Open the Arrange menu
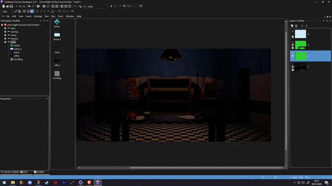This screenshot has width=332, height=186. pyautogui.click(x=38, y=16)
